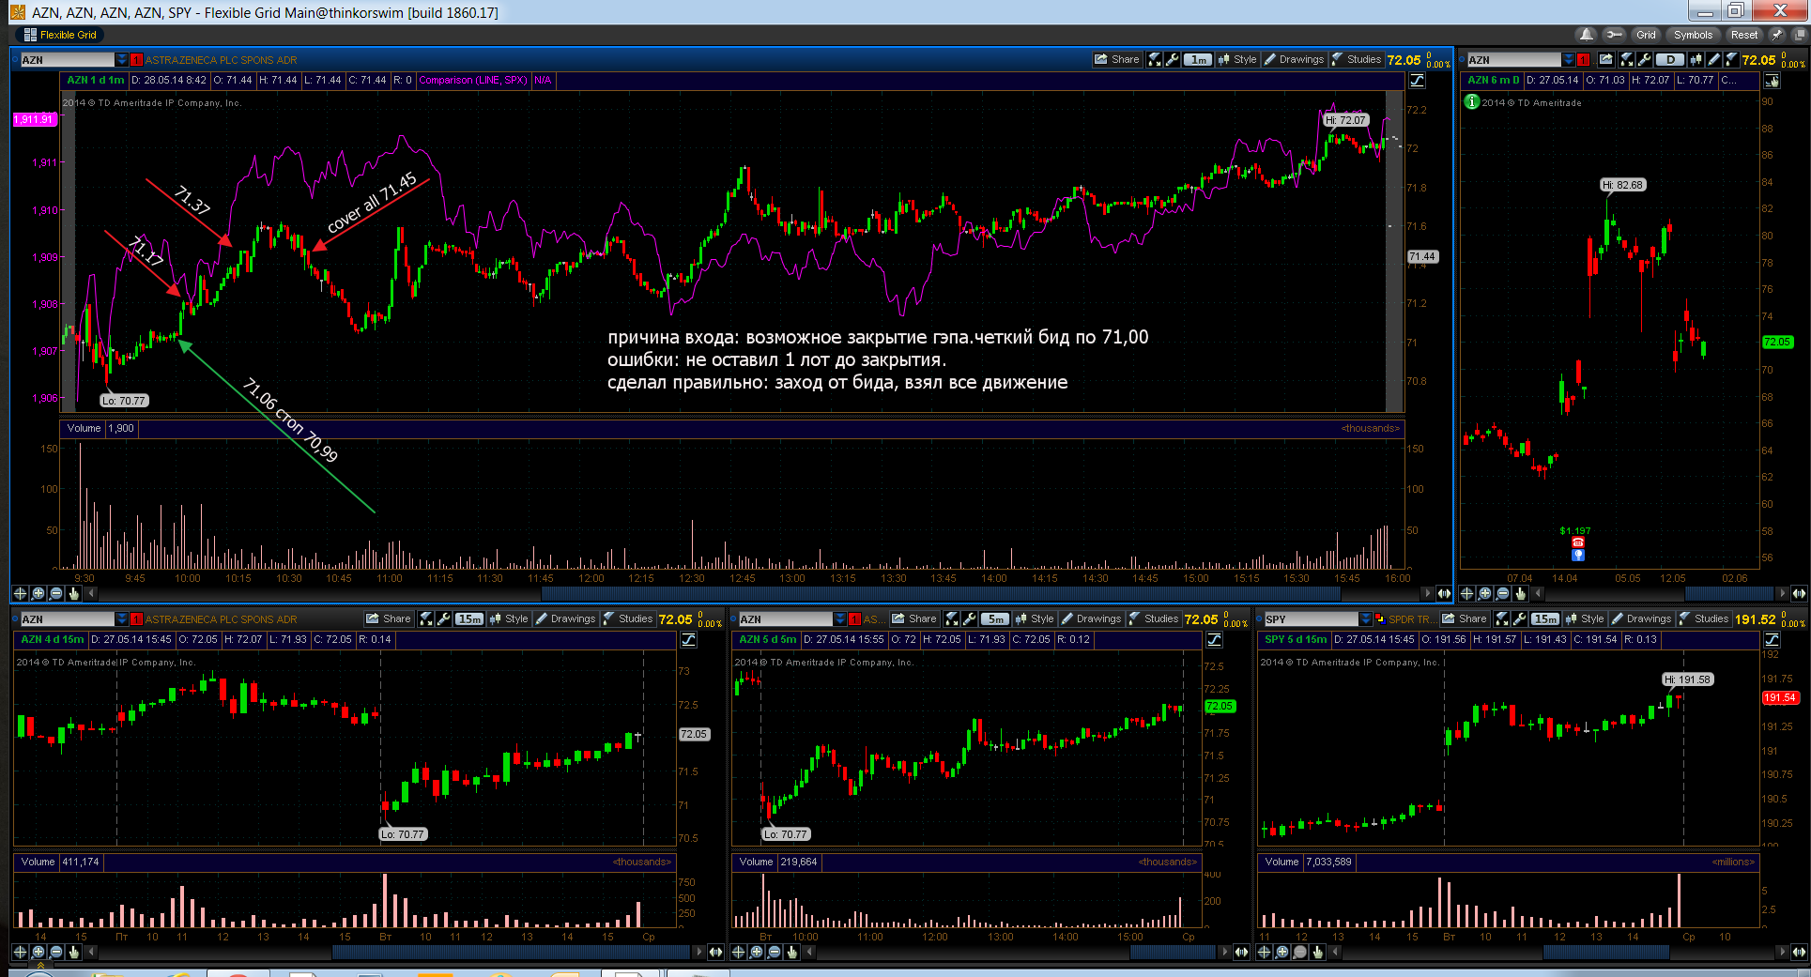
Task: Toggle log scale icon on SPY chart
Action: [x=1772, y=640]
